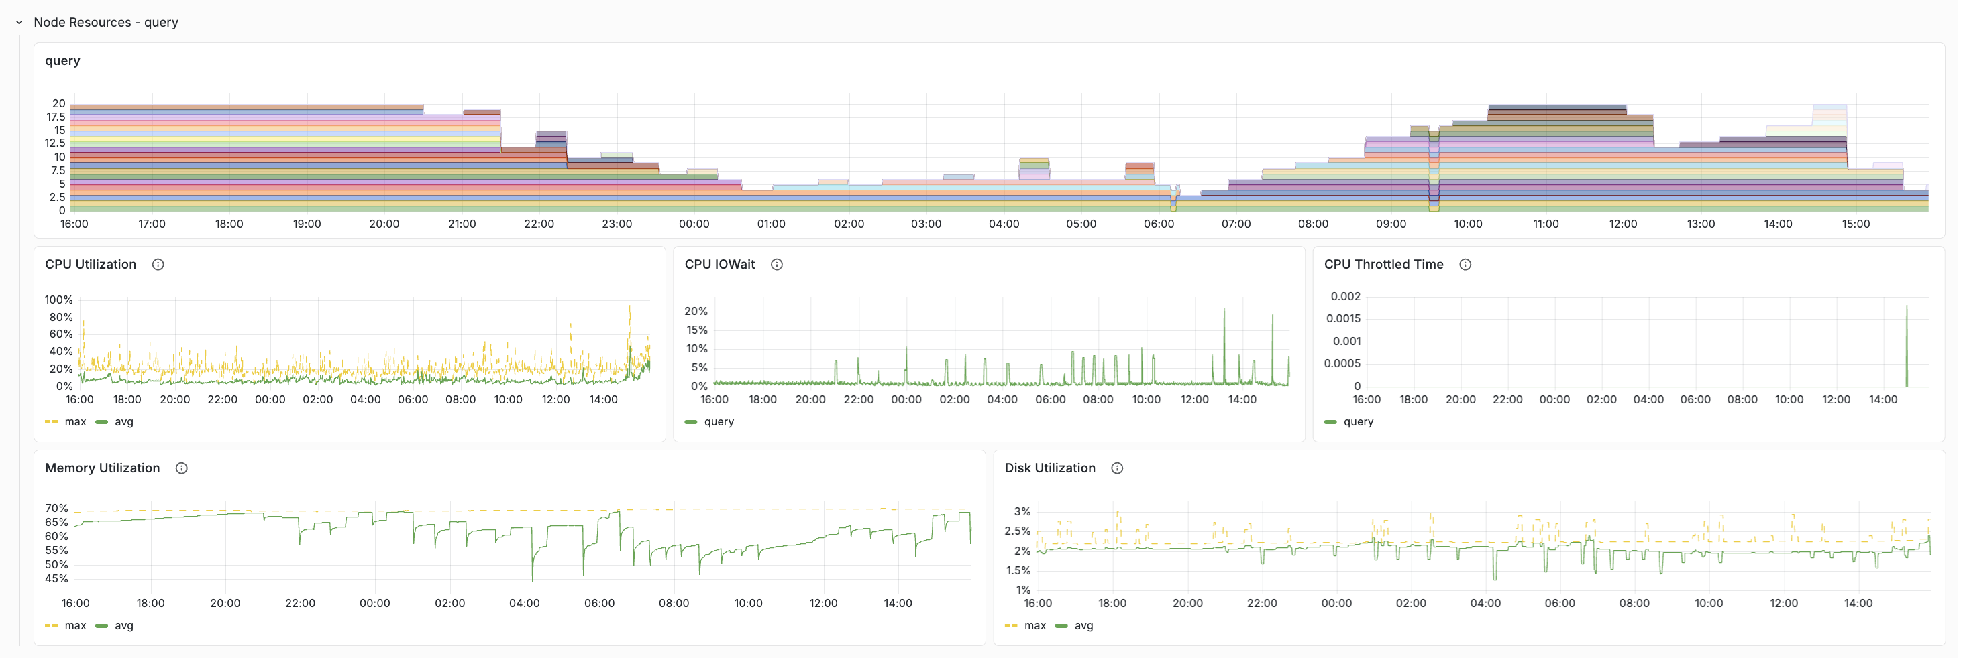Open the CPU IOWait info tooltip
Viewport: 1963px width, 658px height.
(x=778, y=265)
